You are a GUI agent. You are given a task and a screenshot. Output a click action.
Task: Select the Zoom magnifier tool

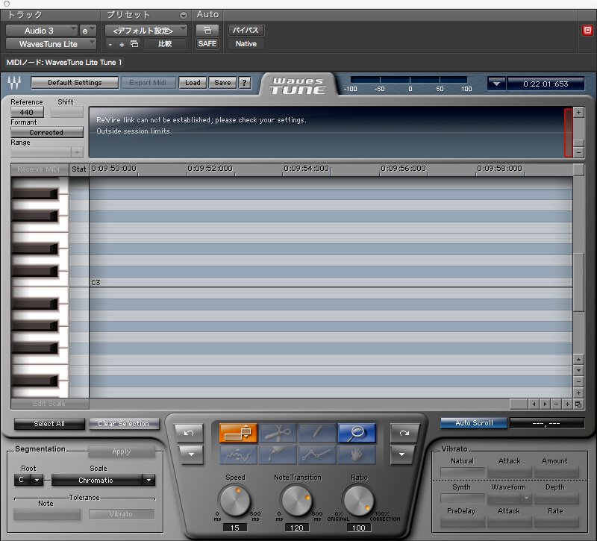357,433
